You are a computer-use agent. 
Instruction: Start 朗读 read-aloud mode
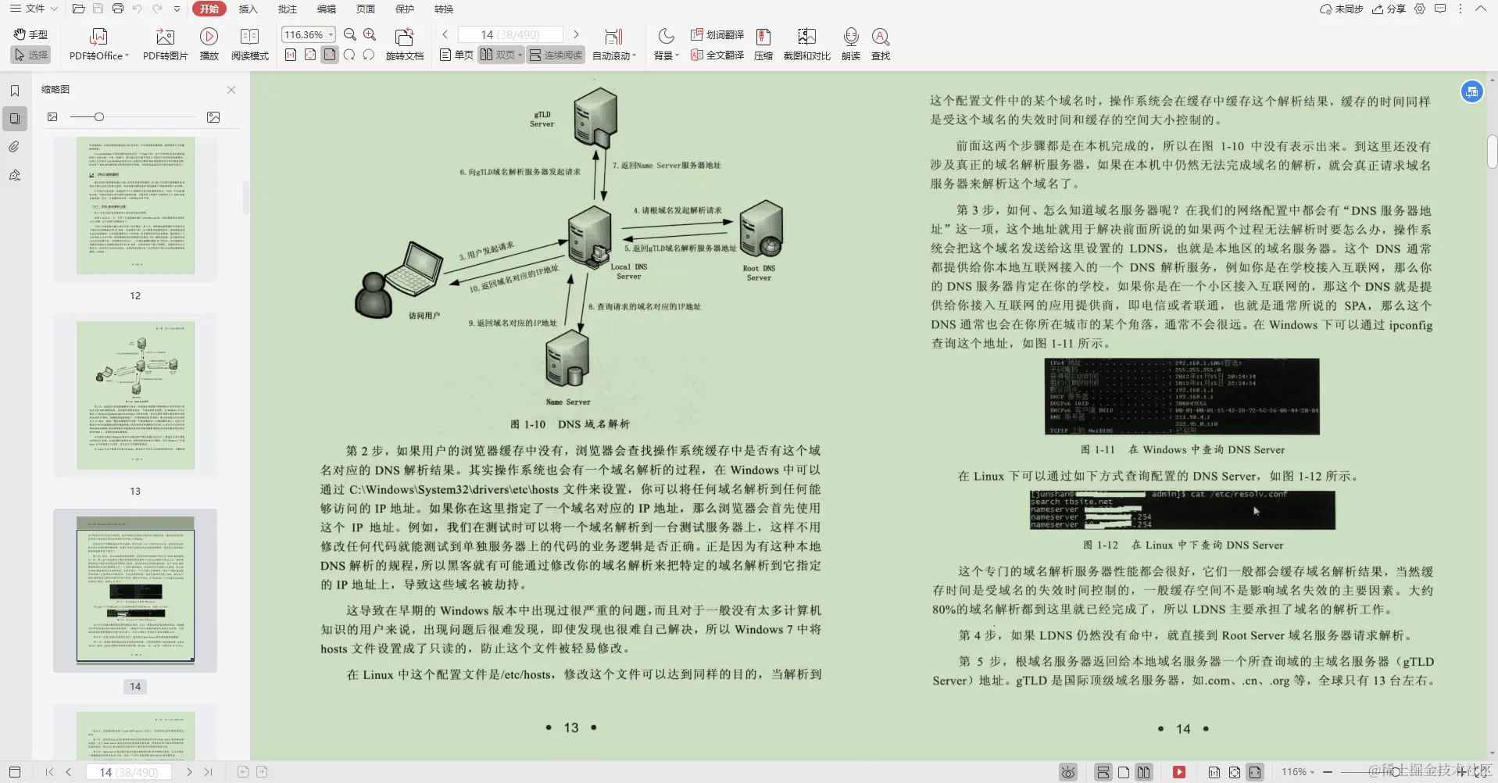click(x=849, y=43)
